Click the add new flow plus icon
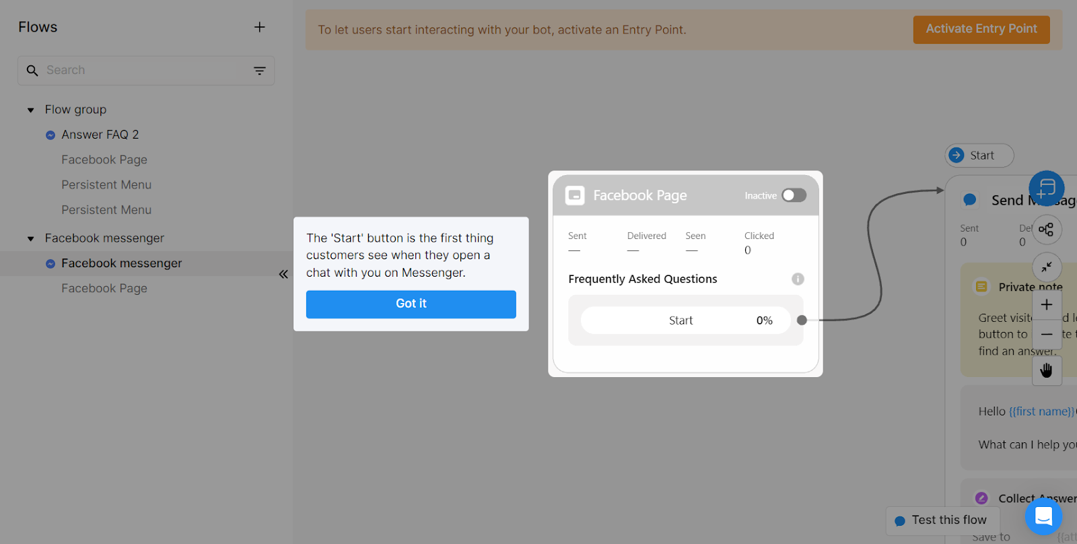 (x=259, y=27)
